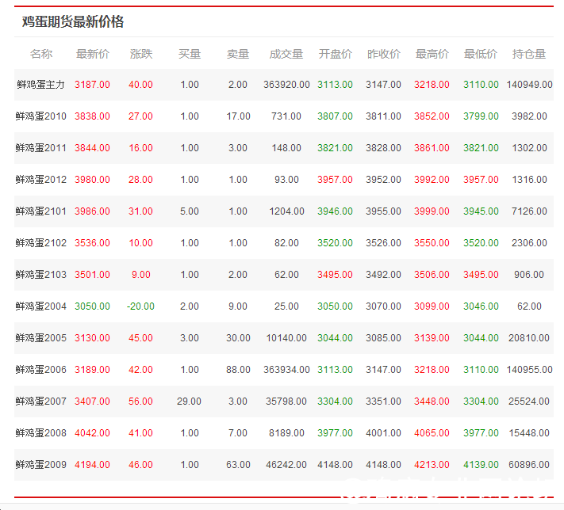Select open interest 140949.00

529,85
